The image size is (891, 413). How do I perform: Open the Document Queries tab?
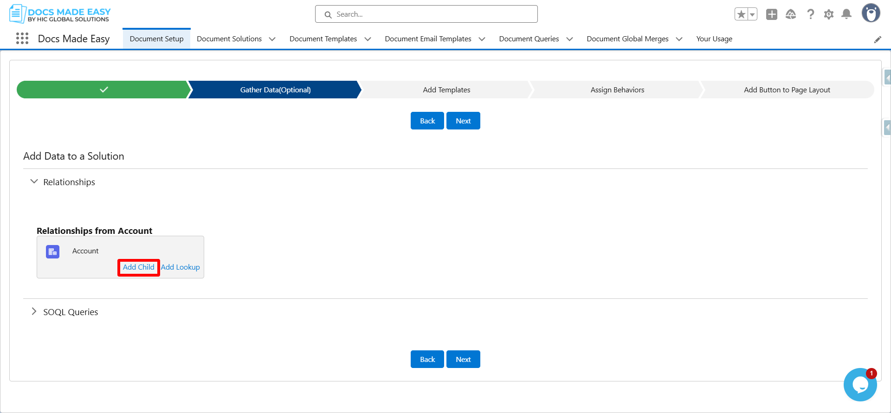[x=529, y=39]
